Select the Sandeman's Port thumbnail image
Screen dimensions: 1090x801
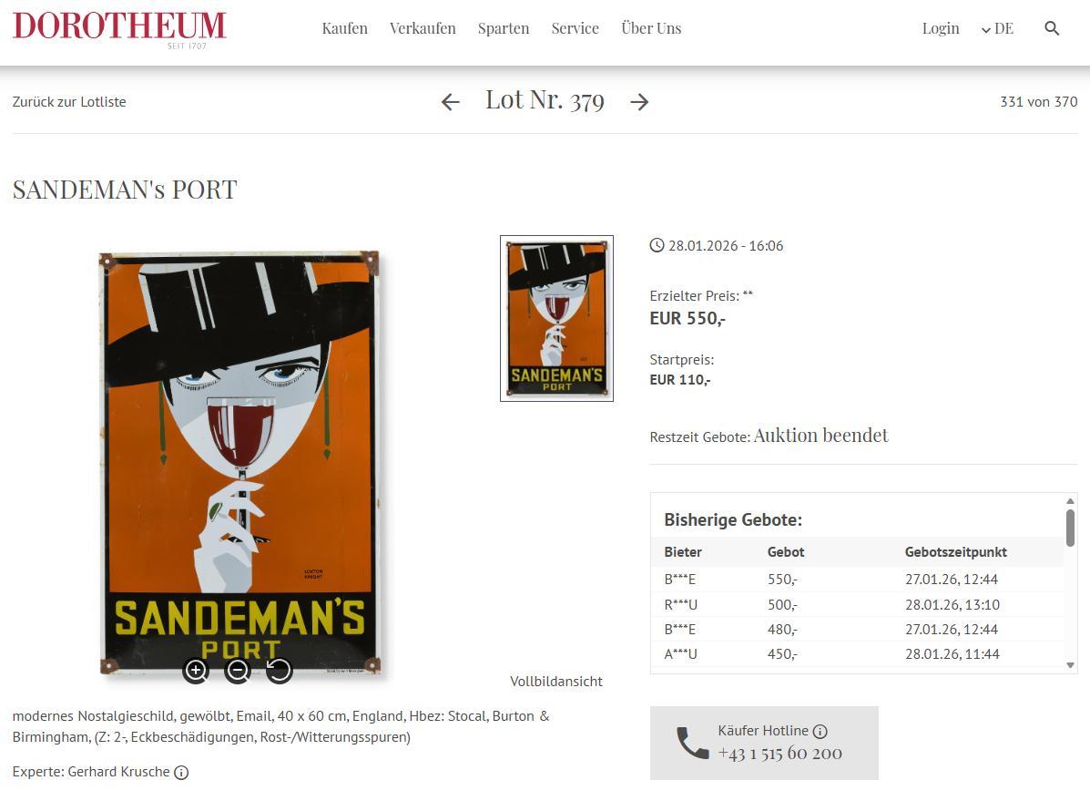556,318
